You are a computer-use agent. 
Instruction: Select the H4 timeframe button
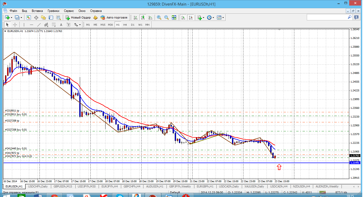[x=125, y=25]
